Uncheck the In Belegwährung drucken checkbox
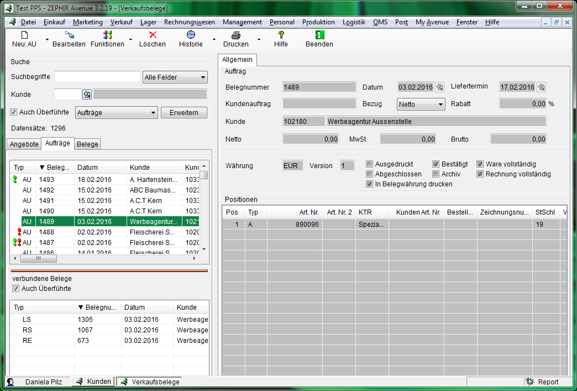Viewport: 577px width, 391px height. pyautogui.click(x=370, y=184)
